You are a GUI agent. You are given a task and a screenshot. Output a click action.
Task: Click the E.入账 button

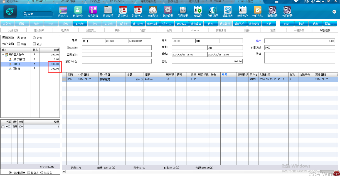coord(7,24)
